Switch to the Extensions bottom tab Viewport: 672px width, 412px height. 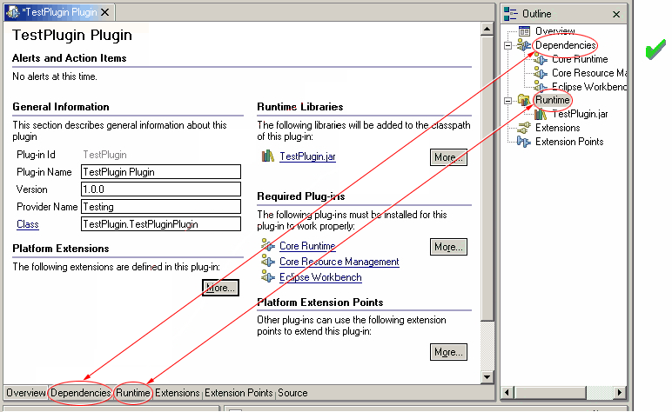point(177,393)
